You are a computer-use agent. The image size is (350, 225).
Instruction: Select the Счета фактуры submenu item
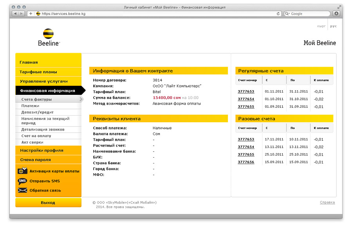coord(48,99)
